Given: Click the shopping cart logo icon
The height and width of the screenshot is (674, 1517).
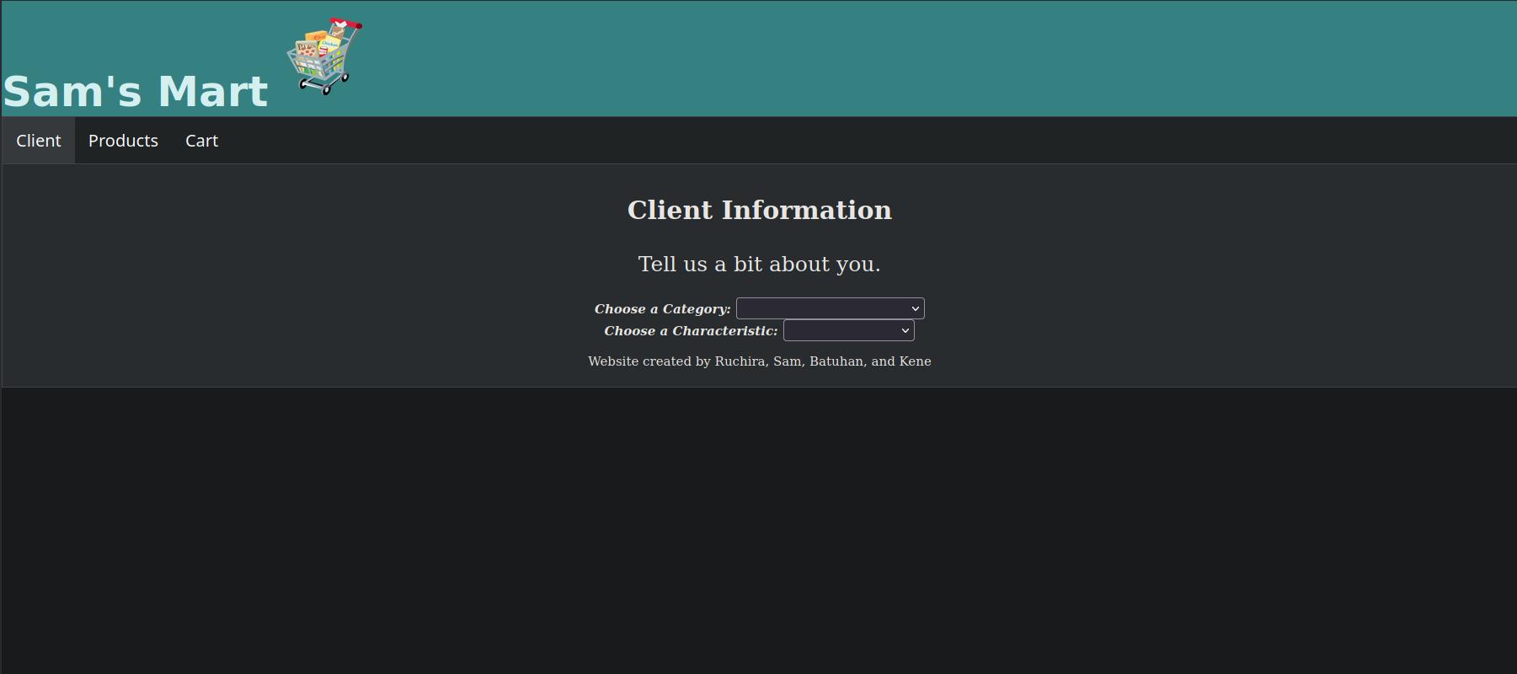Looking at the screenshot, I should pos(324,56).
